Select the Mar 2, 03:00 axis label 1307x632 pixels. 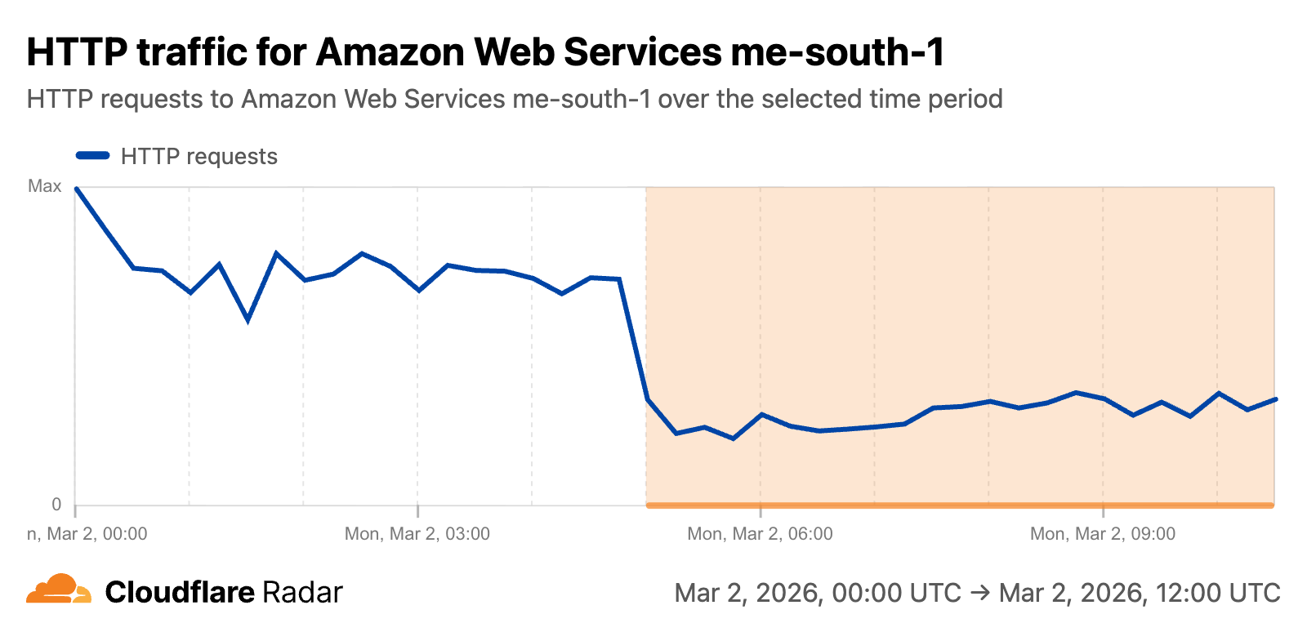417,534
